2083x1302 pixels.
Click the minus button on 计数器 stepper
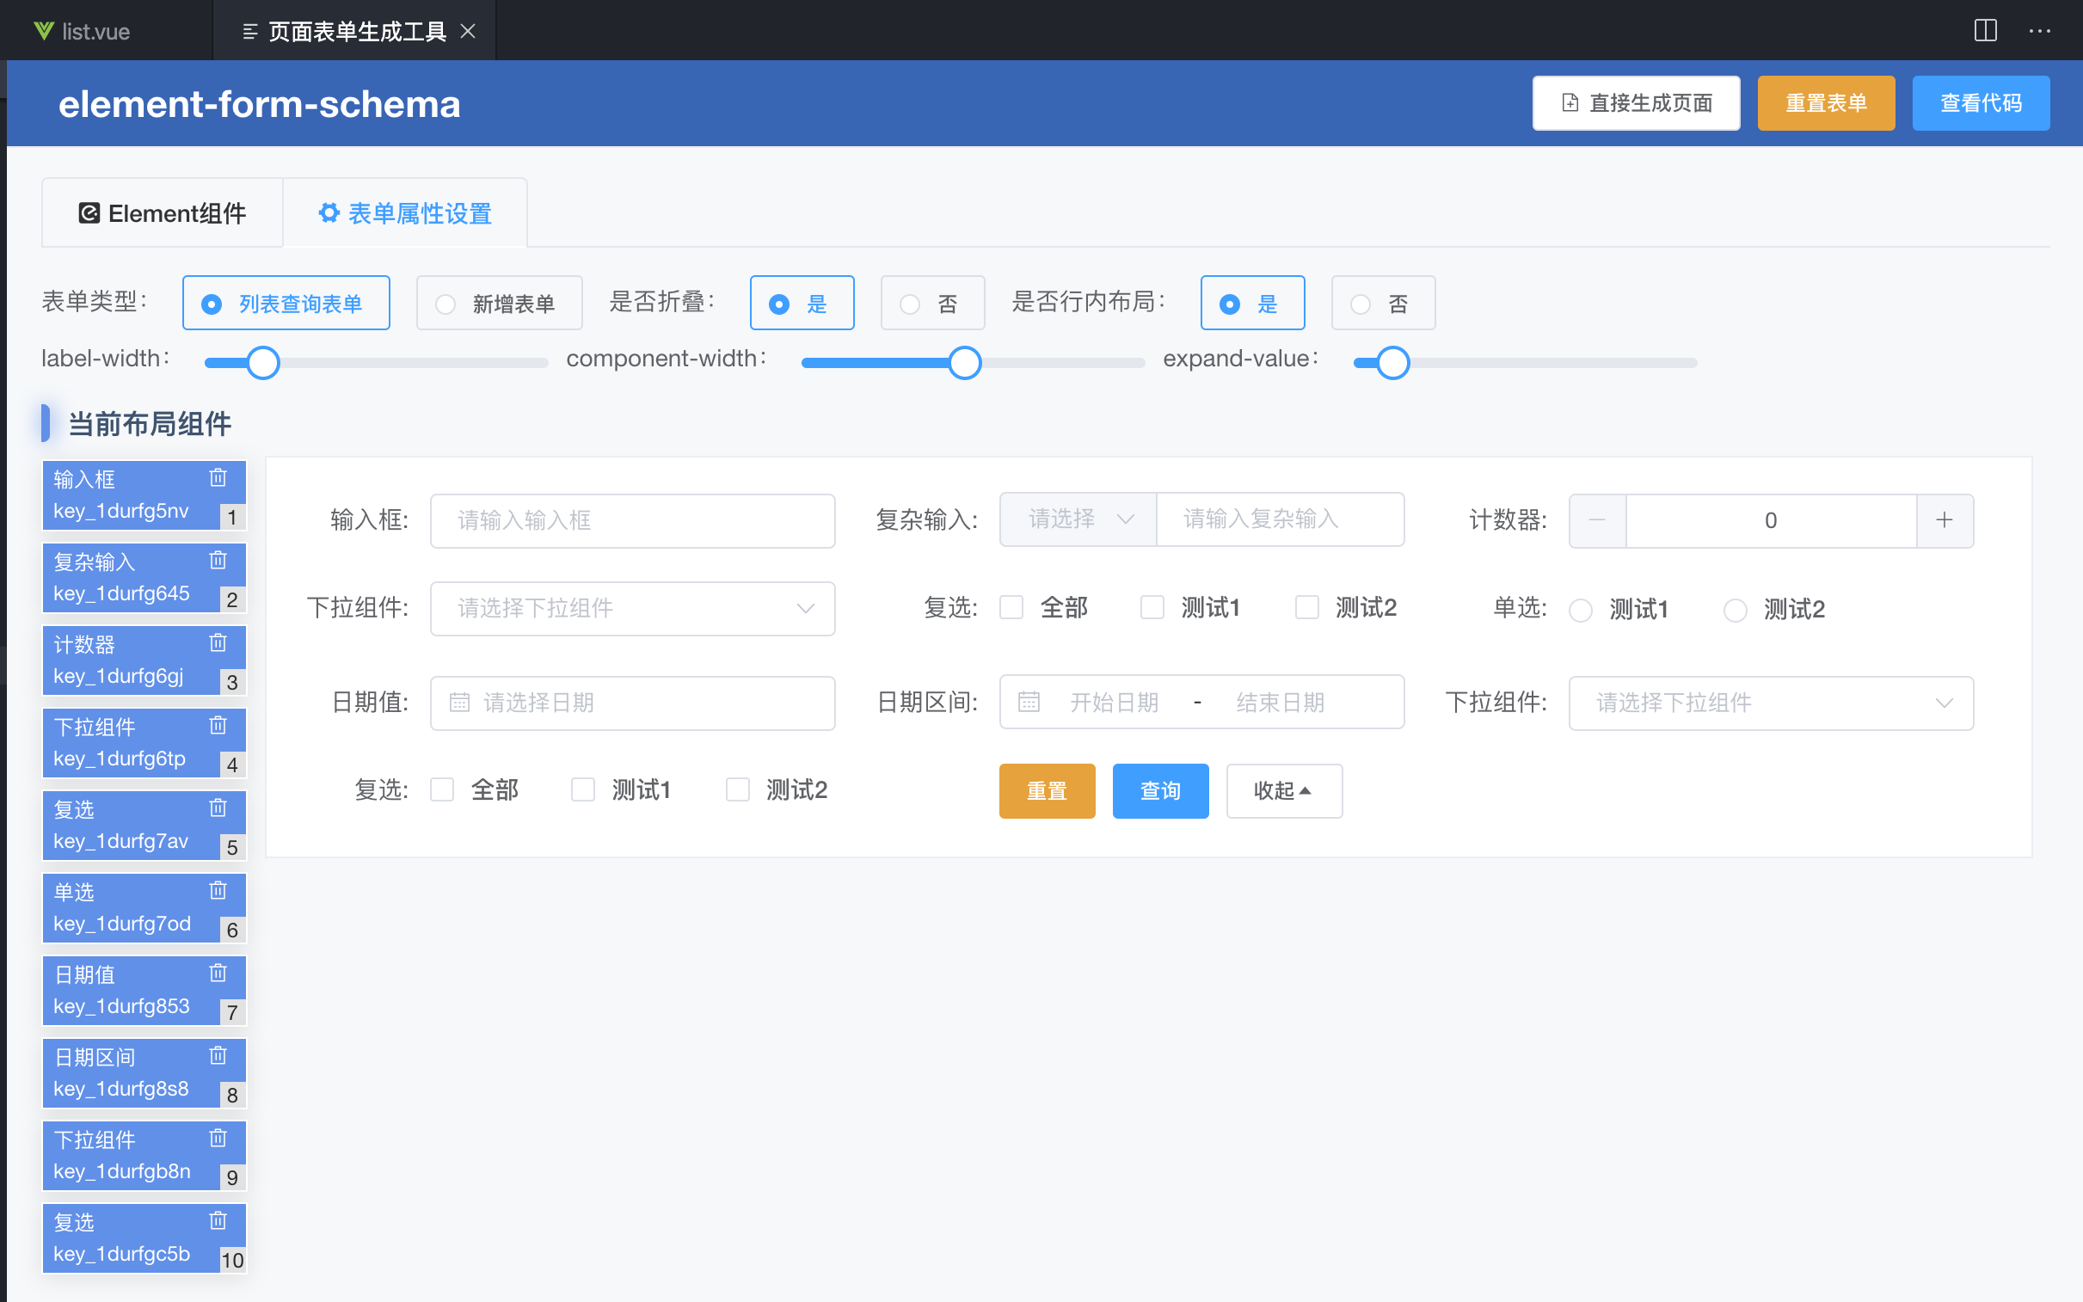[1596, 520]
